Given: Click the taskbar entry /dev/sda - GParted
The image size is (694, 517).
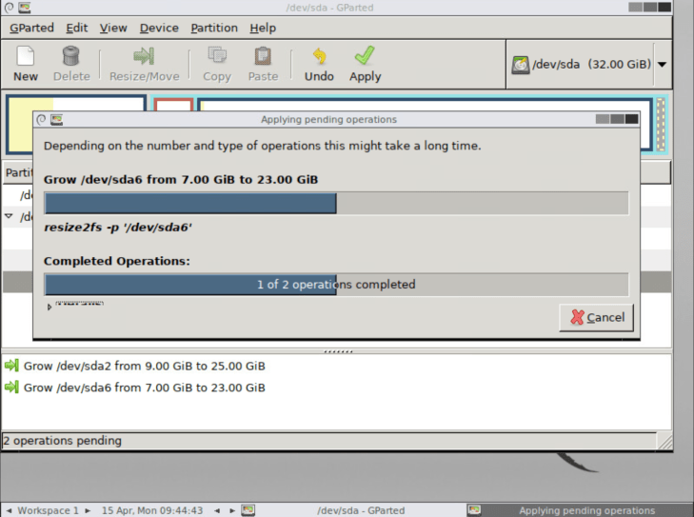Looking at the screenshot, I should [x=354, y=510].
